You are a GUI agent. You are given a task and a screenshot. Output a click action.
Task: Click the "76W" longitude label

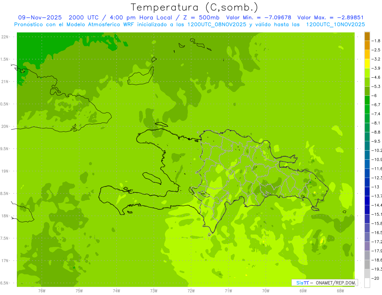(42, 291)
